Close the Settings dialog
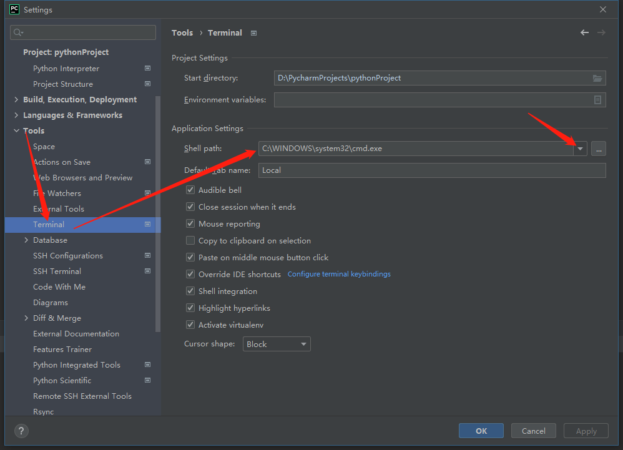The width and height of the screenshot is (623, 450). [x=603, y=9]
